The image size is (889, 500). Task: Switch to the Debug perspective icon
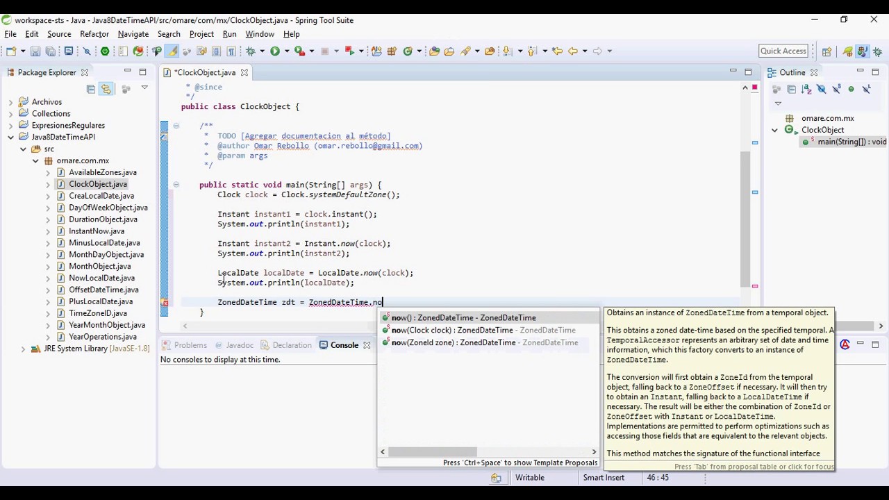[878, 51]
